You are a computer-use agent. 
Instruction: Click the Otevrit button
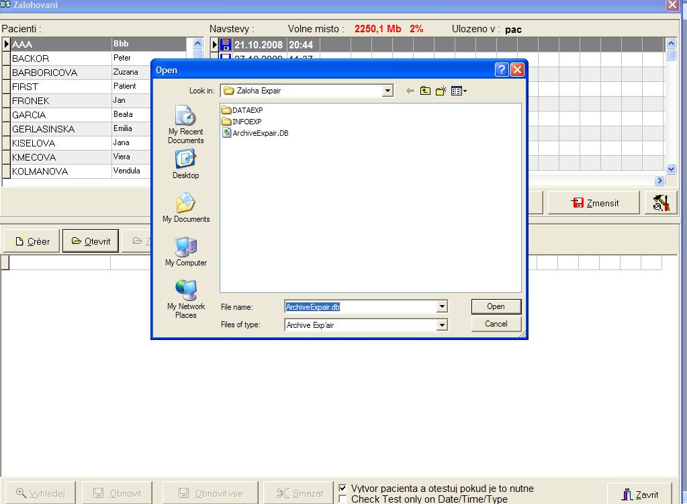coord(91,241)
